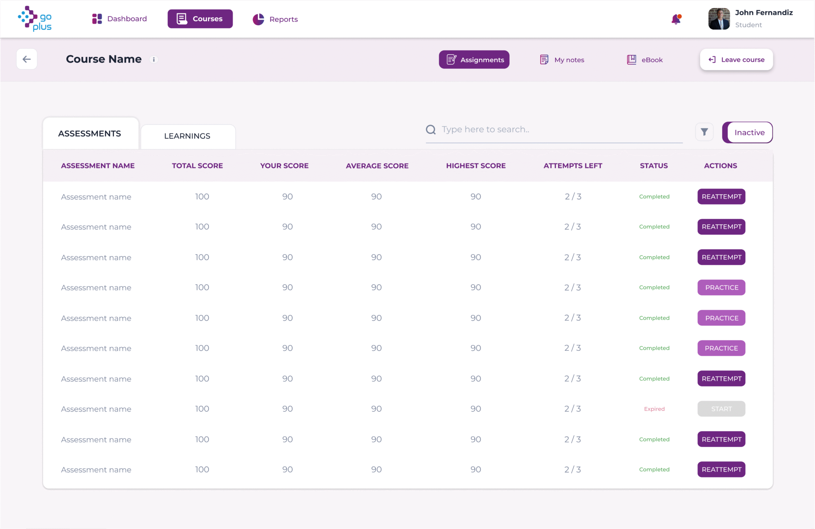
Task: Open the notification bell
Action: pyautogui.click(x=676, y=19)
